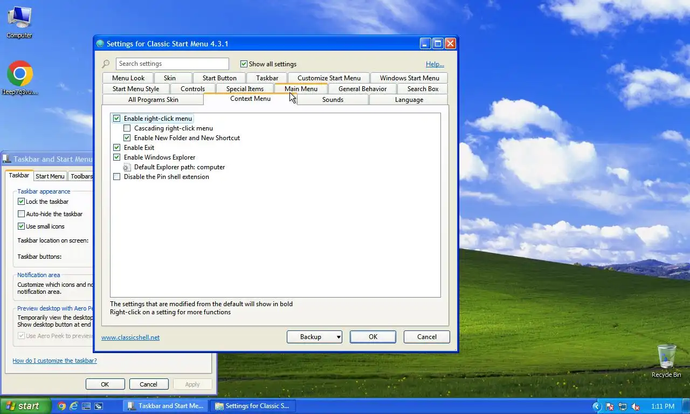The height and width of the screenshot is (414, 690).
Task: Uncheck Enable New Folder and New Shortcut
Action: (x=127, y=138)
